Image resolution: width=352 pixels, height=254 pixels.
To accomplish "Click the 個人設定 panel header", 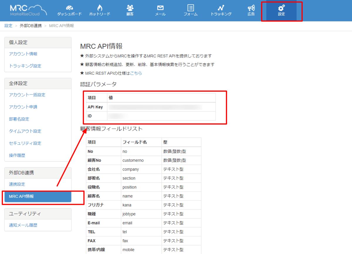I will point(38,42).
